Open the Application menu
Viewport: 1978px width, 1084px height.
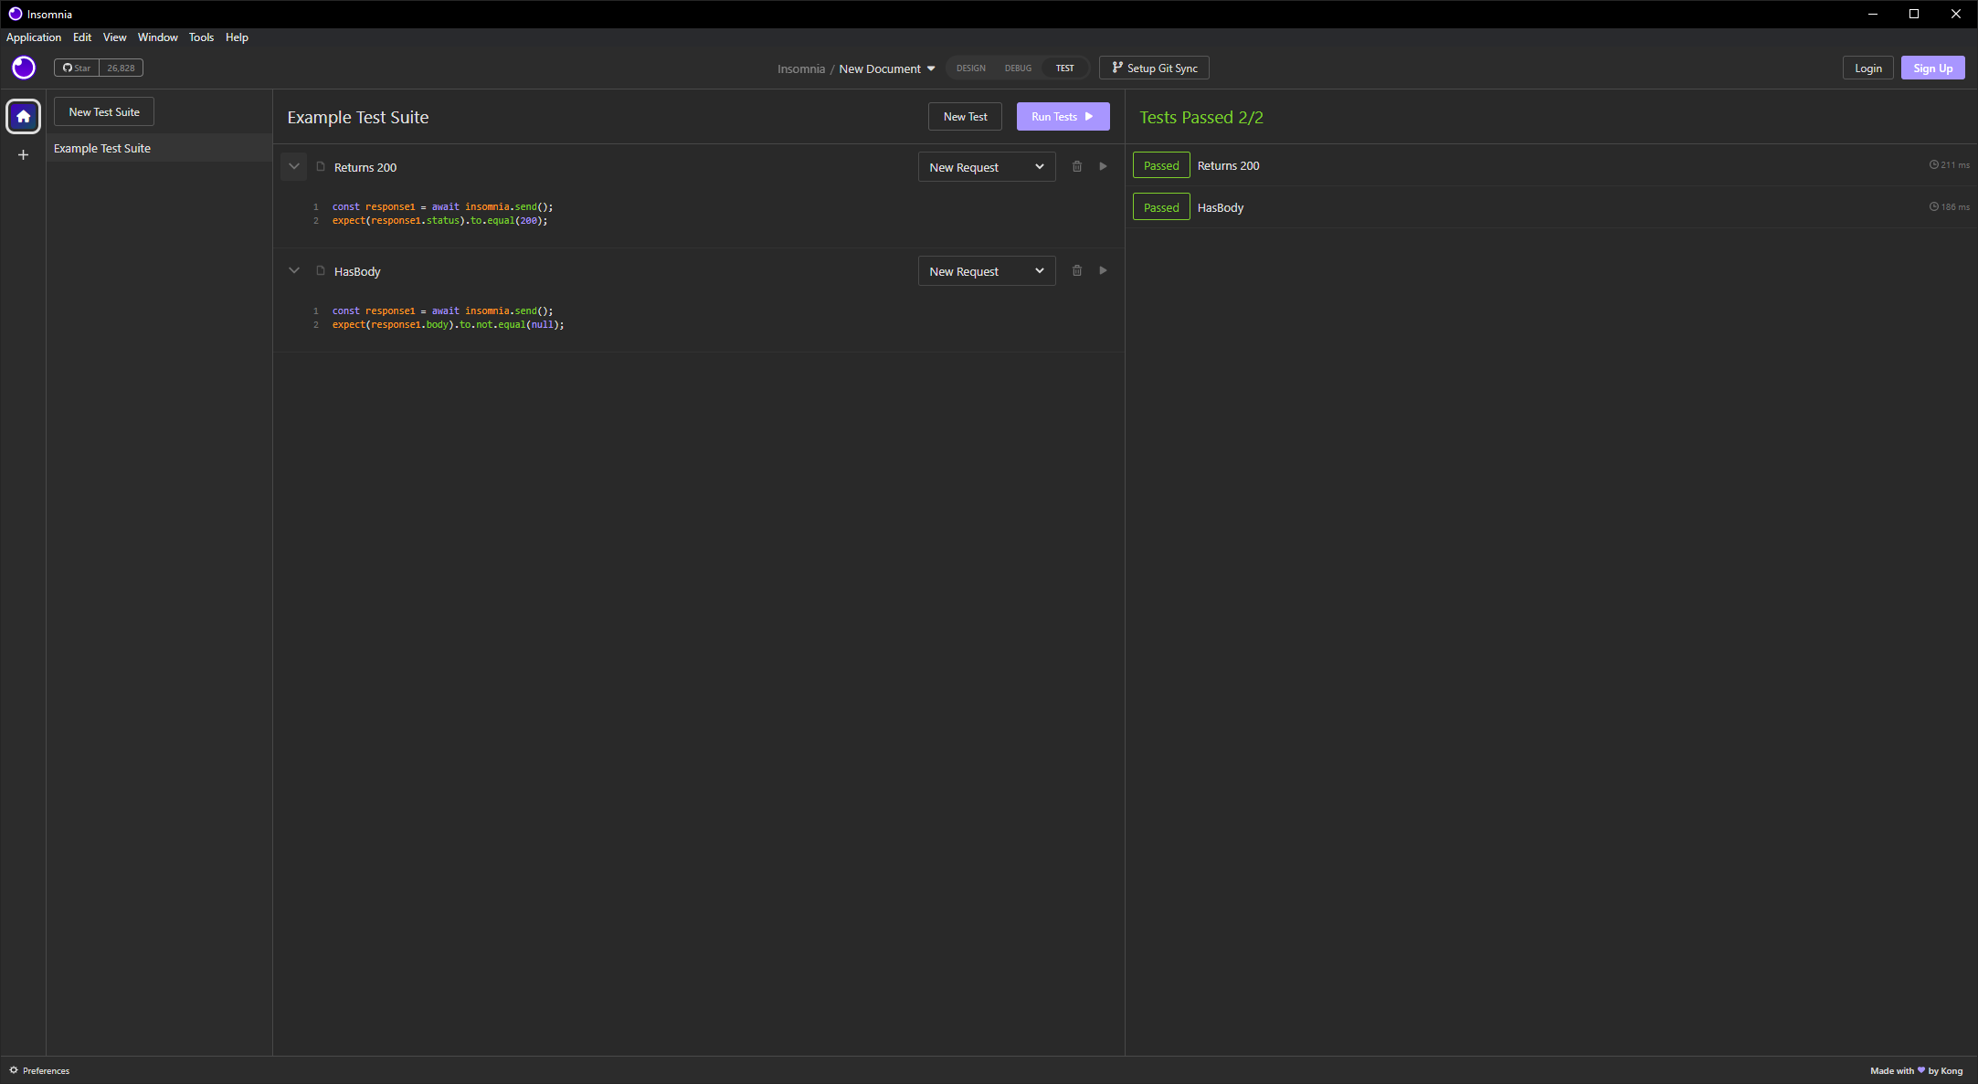pyautogui.click(x=34, y=37)
